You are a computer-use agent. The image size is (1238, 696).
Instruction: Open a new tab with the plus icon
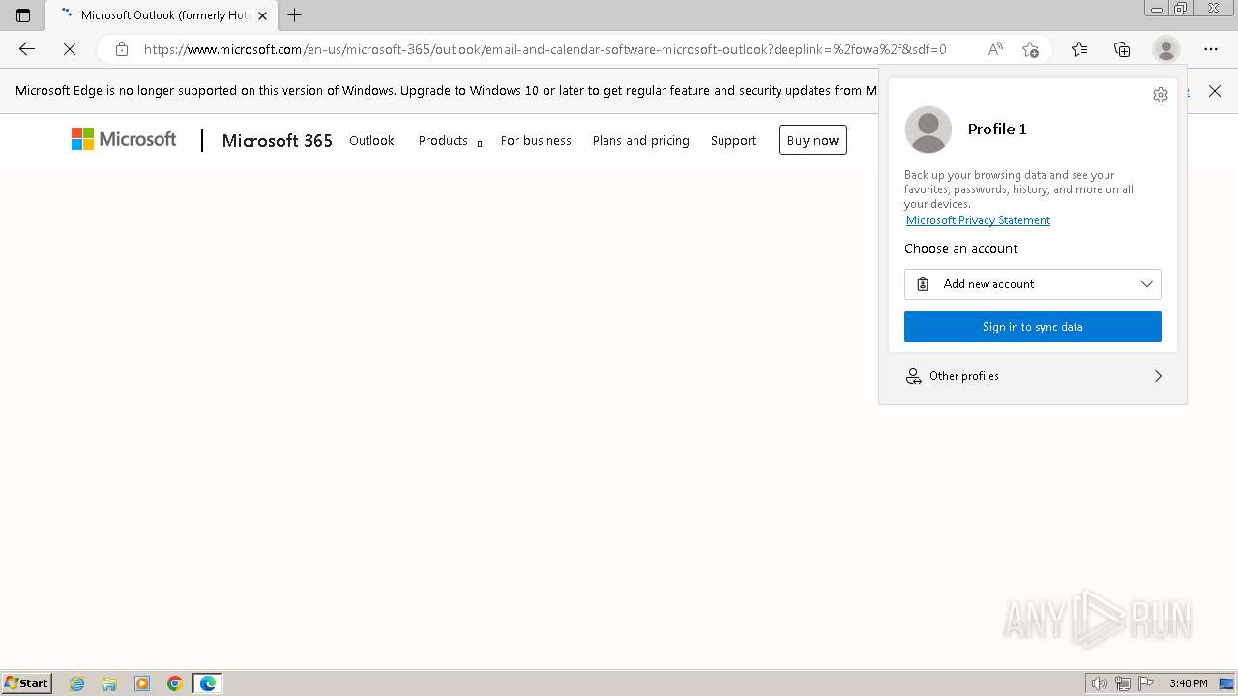[x=295, y=15]
